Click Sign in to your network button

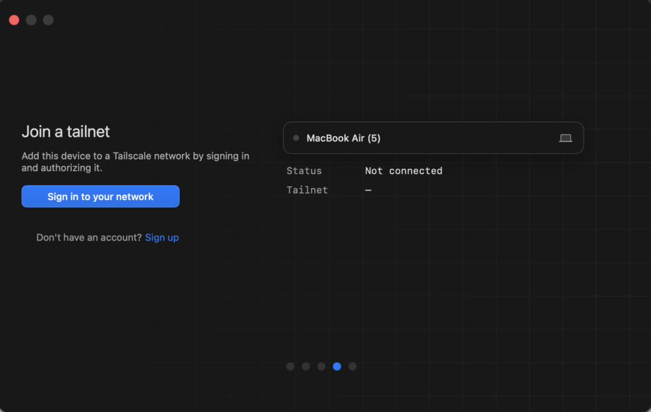[100, 196]
